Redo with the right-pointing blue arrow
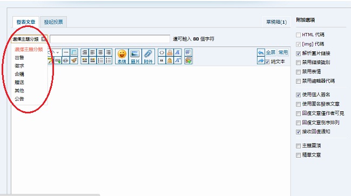 [x=261, y=60]
